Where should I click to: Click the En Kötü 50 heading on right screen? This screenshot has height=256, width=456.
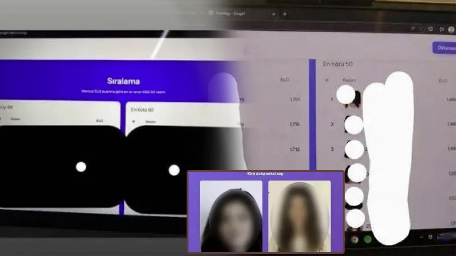337,64
